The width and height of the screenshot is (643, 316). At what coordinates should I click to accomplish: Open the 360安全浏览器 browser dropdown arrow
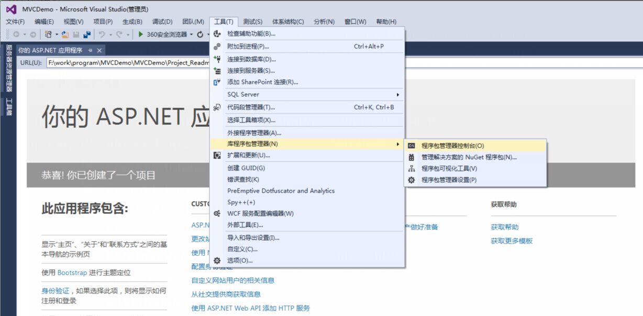pyautogui.click(x=191, y=35)
